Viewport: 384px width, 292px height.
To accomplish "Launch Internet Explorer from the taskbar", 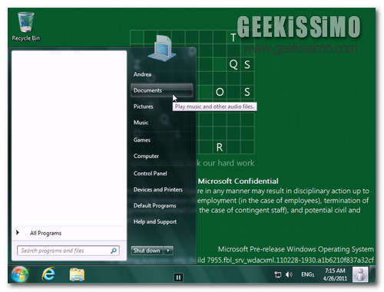I will (48, 274).
